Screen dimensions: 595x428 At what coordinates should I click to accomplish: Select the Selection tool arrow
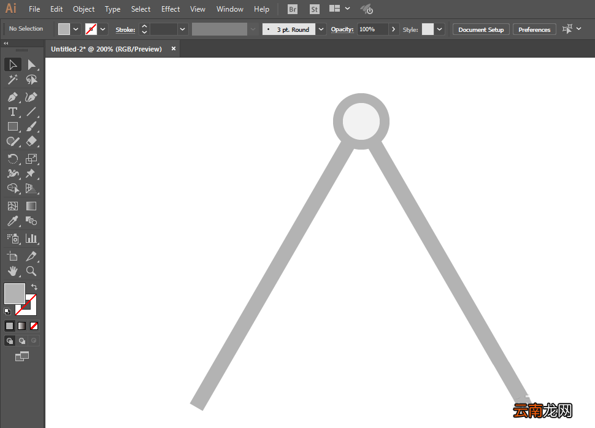[x=12, y=65]
